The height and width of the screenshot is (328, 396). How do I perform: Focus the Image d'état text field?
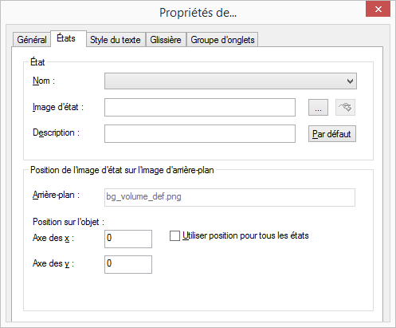pyautogui.click(x=200, y=108)
